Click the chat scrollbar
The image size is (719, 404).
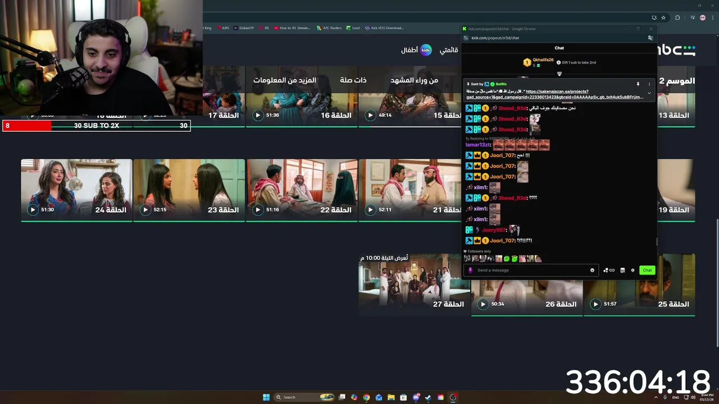(656, 242)
